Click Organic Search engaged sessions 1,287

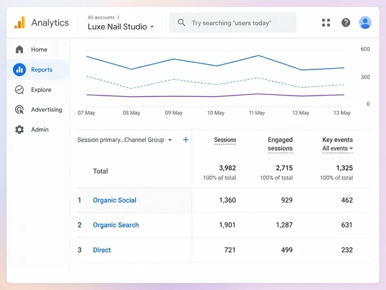pyautogui.click(x=284, y=225)
